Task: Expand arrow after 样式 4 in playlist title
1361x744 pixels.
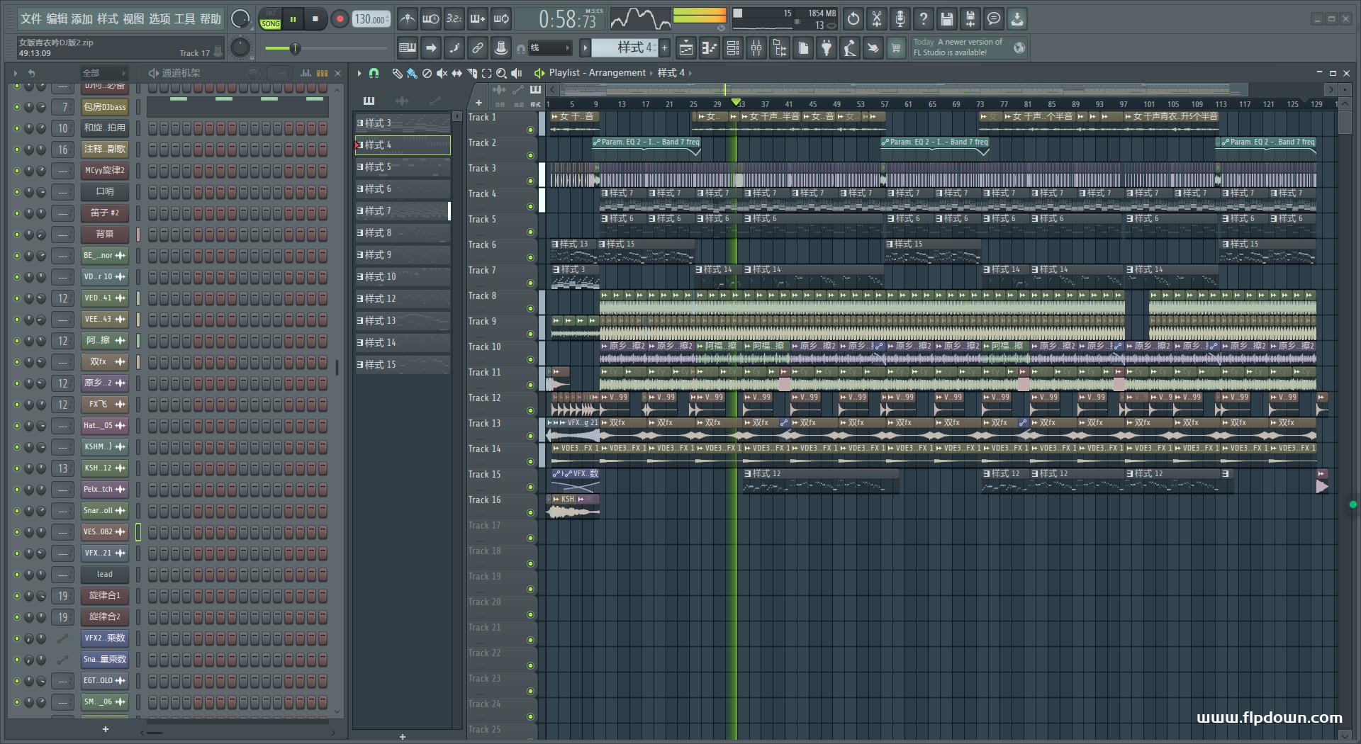Action: pyautogui.click(x=690, y=73)
